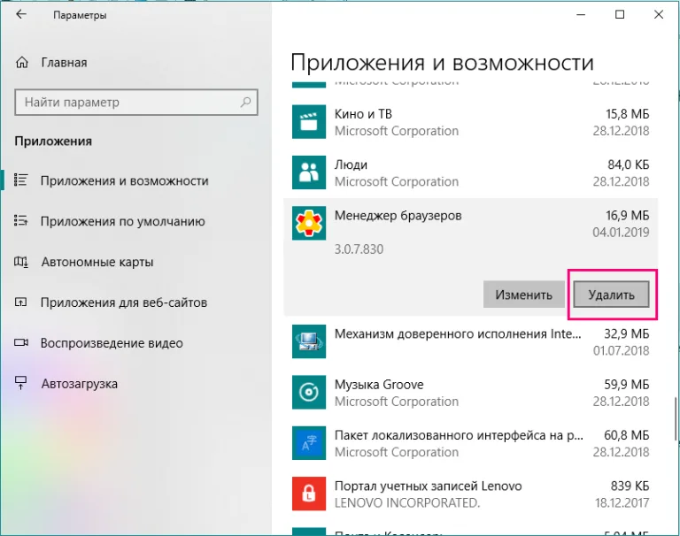Click the 32,9 МБ size value
680x536 pixels.
627,333
